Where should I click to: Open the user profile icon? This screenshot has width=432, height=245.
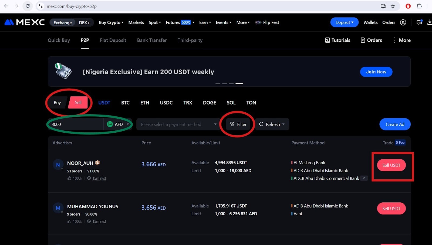click(x=403, y=22)
